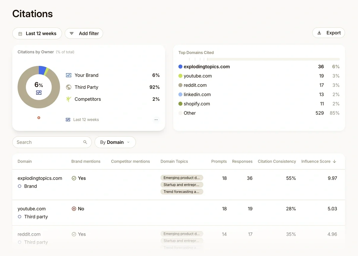Click the yellow-green dot for youtube.com
Viewport: 358px width, 256px height.
point(180,76)
